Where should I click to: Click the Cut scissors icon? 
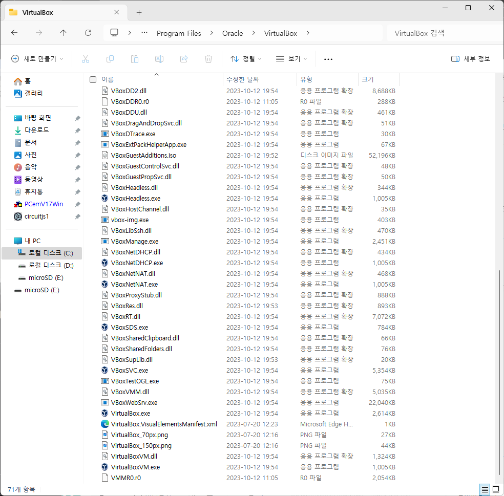point(85,59)
